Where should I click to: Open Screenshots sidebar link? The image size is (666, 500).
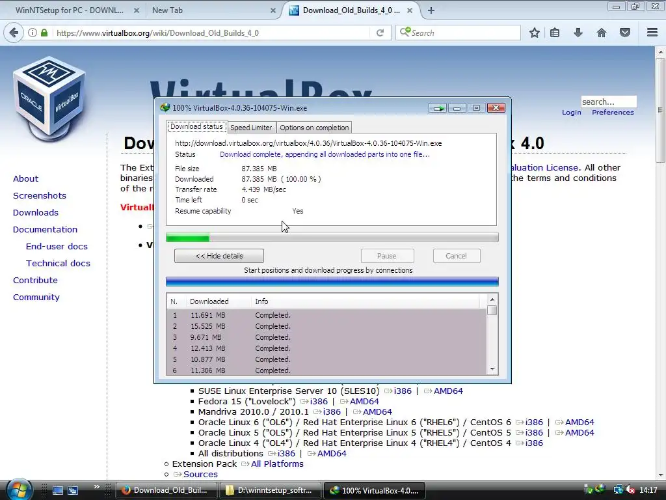(40, 195)
